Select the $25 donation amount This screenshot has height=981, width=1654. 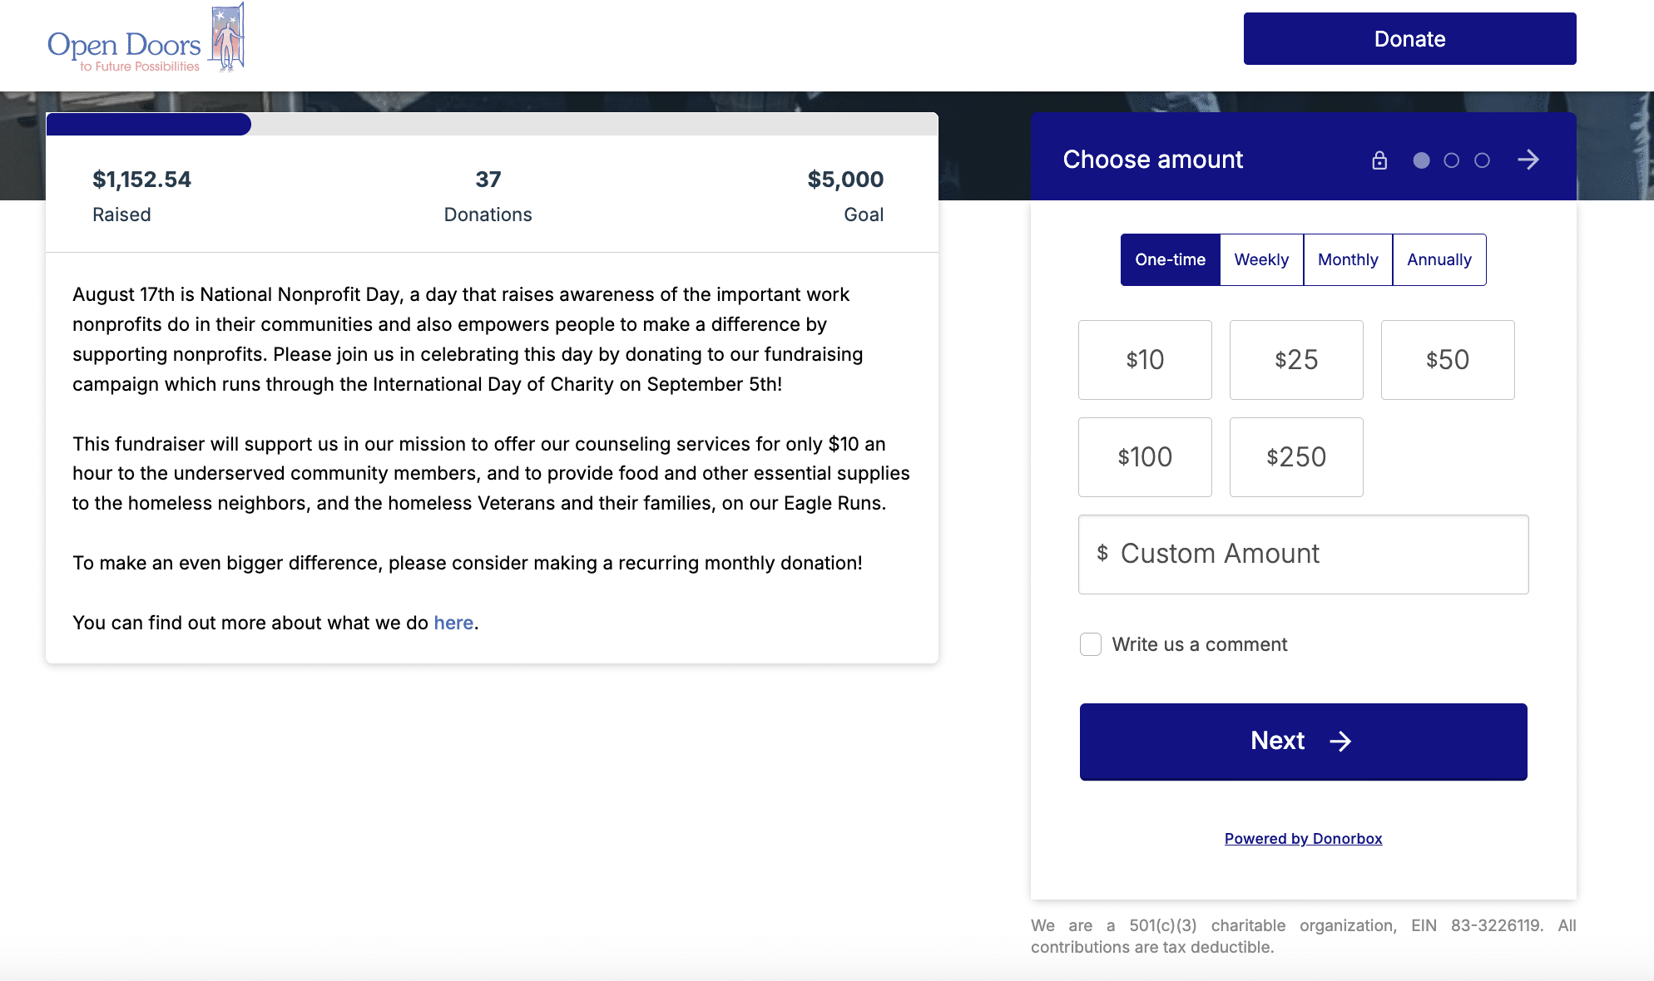coord(1295,359)
